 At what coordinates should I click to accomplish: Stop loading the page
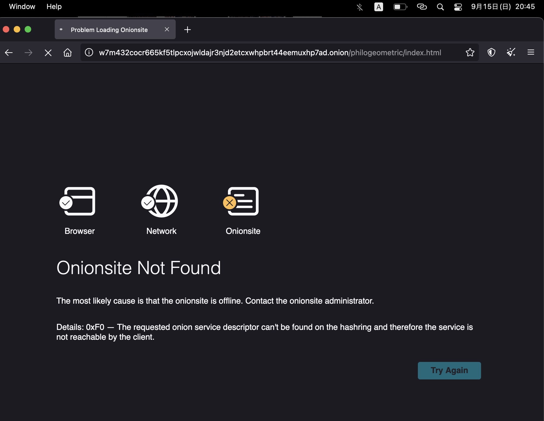pos(48,53)
